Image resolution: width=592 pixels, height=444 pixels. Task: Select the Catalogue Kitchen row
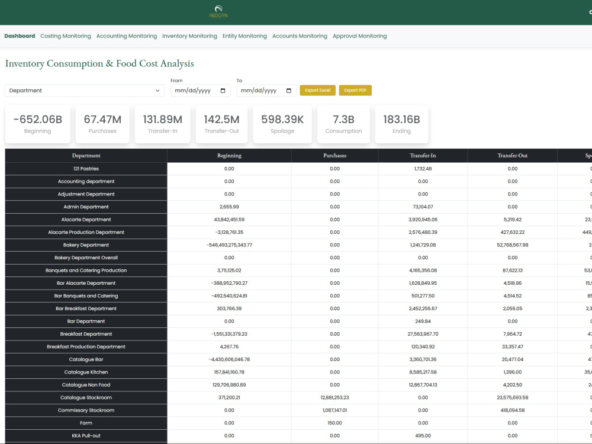86,372
